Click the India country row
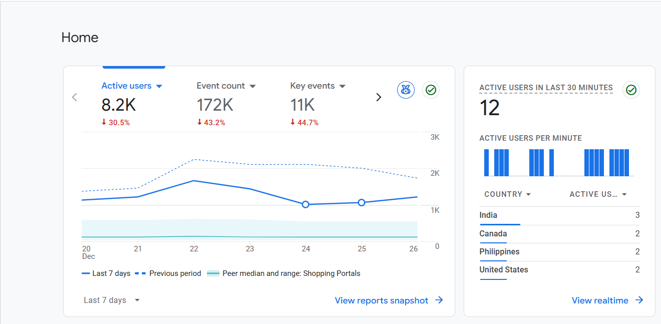This screenshot has height=324, width=661. click(x=559, y=215)
